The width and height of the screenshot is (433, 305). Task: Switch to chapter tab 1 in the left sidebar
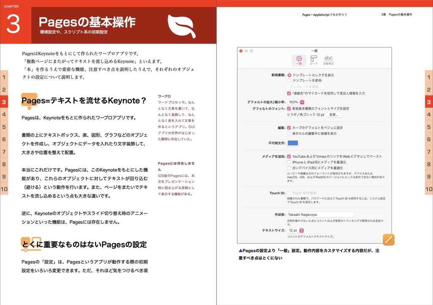click(4, 78)
